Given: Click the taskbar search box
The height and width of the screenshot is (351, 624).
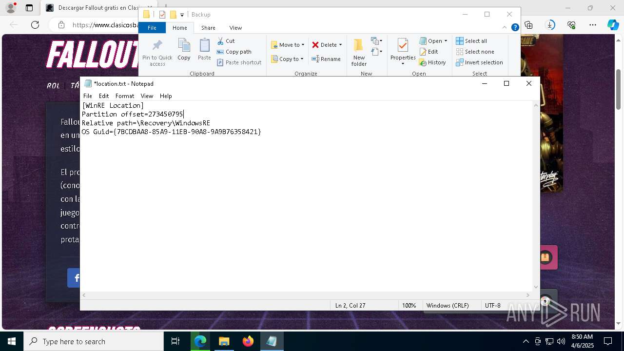Looking at the screenshot, I should [94, 341].
